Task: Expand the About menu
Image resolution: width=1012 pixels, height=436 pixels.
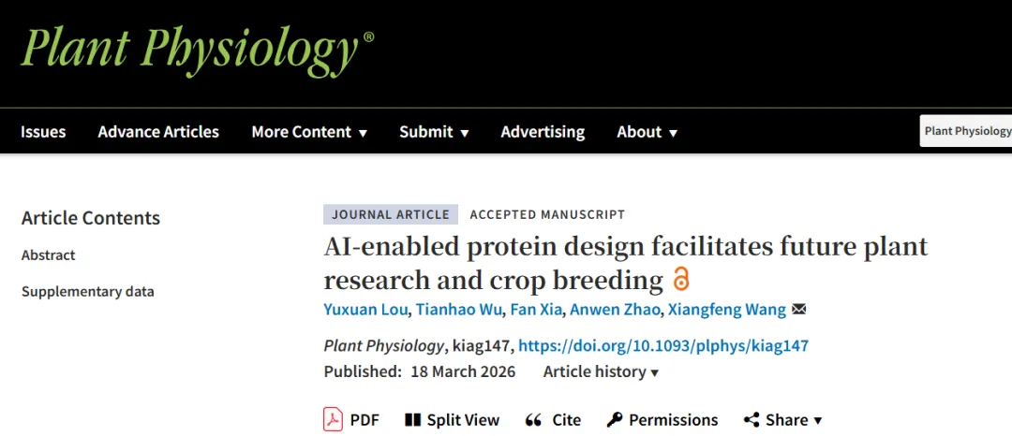Action: pos(647,132)
